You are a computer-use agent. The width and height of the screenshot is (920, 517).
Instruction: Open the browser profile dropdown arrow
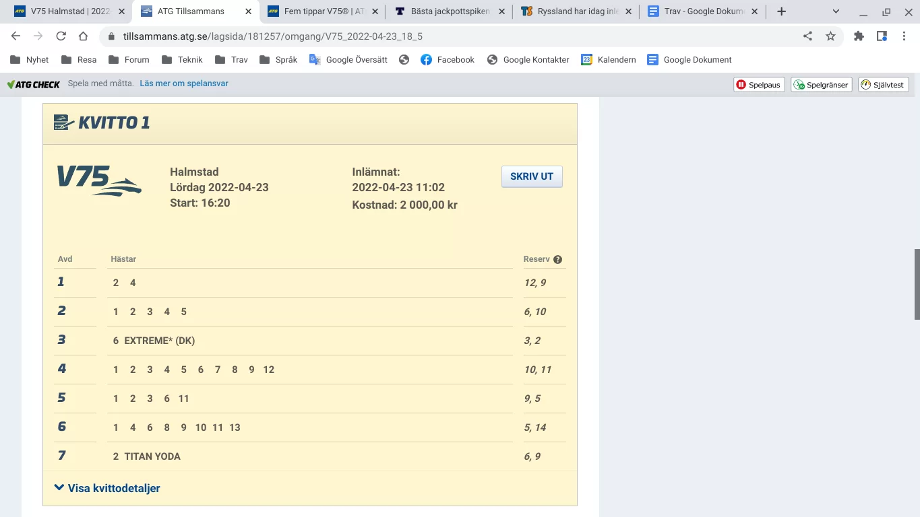[835, 11]
